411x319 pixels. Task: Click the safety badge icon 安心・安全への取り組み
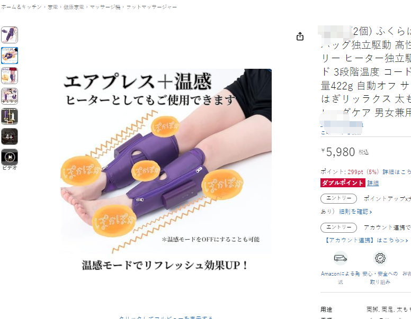(380, 258)
